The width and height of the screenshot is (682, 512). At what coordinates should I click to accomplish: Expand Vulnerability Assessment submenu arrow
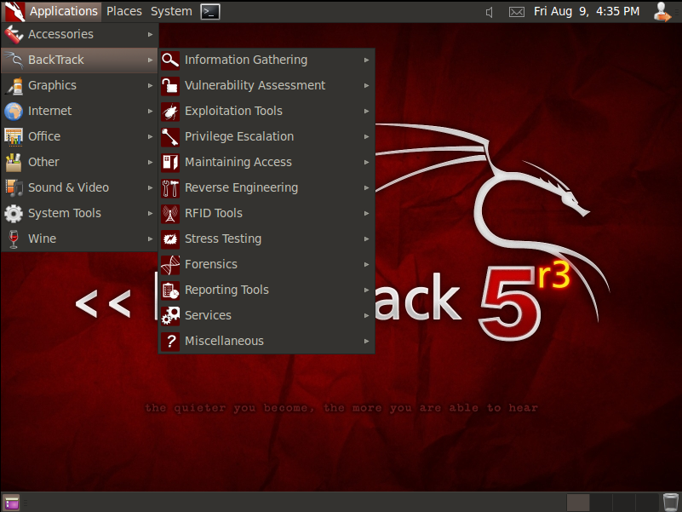tap(367, 86)
